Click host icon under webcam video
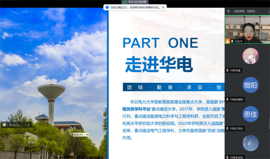The image size is (270, 159). [228, 41]
